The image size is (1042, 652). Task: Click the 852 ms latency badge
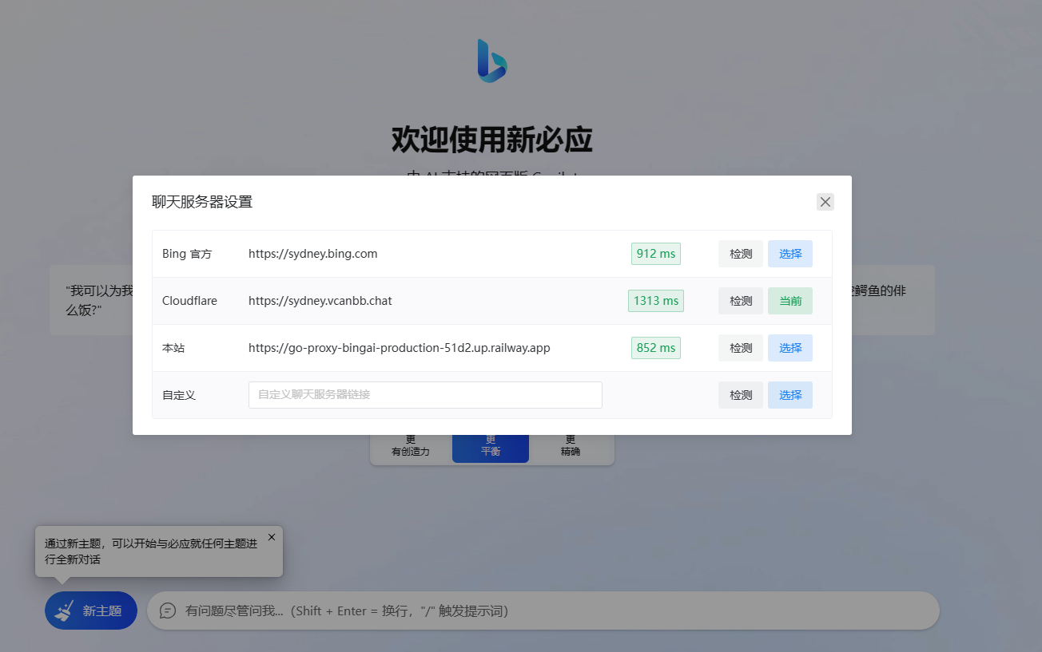tap(656, 348)
